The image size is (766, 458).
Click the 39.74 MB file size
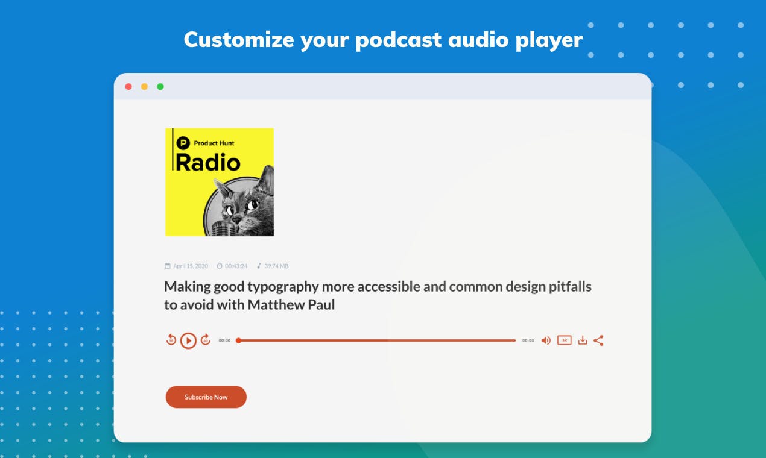(x=276, y=266)
